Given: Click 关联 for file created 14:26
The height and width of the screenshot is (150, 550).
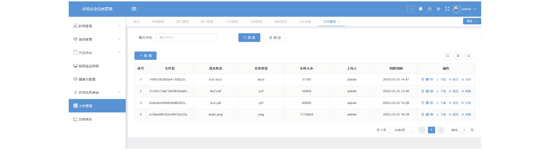Looking at the screenshot, I should point(466,103).
